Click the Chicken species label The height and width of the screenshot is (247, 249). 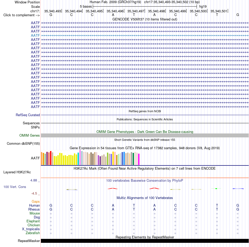coord(34,225)
